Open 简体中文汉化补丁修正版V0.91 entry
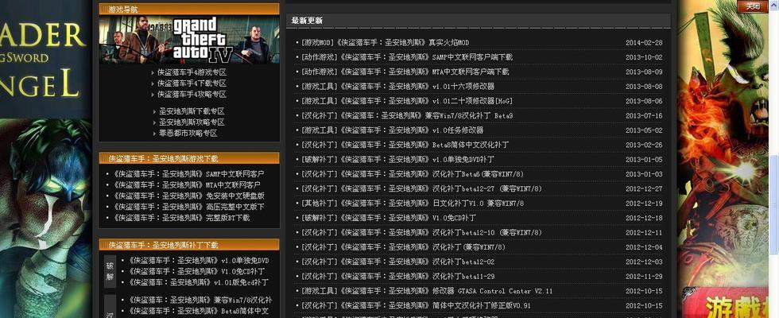779x318 pixels. point(415,305)
